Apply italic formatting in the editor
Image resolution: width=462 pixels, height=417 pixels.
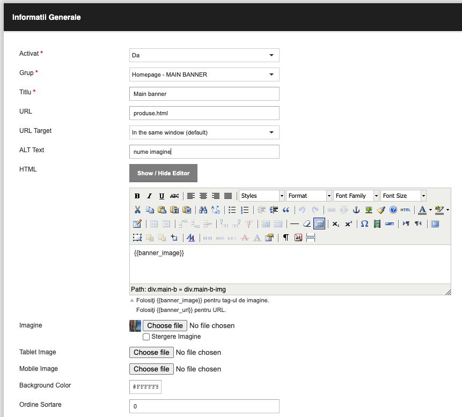coord(149,196)
